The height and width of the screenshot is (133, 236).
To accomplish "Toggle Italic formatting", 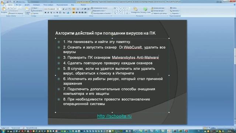I will tap(48, 13).
